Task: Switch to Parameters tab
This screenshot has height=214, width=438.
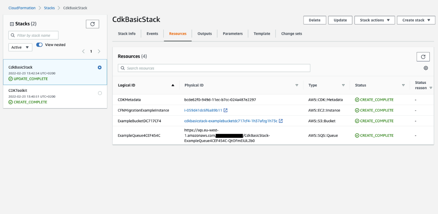Action: (233, 34)
